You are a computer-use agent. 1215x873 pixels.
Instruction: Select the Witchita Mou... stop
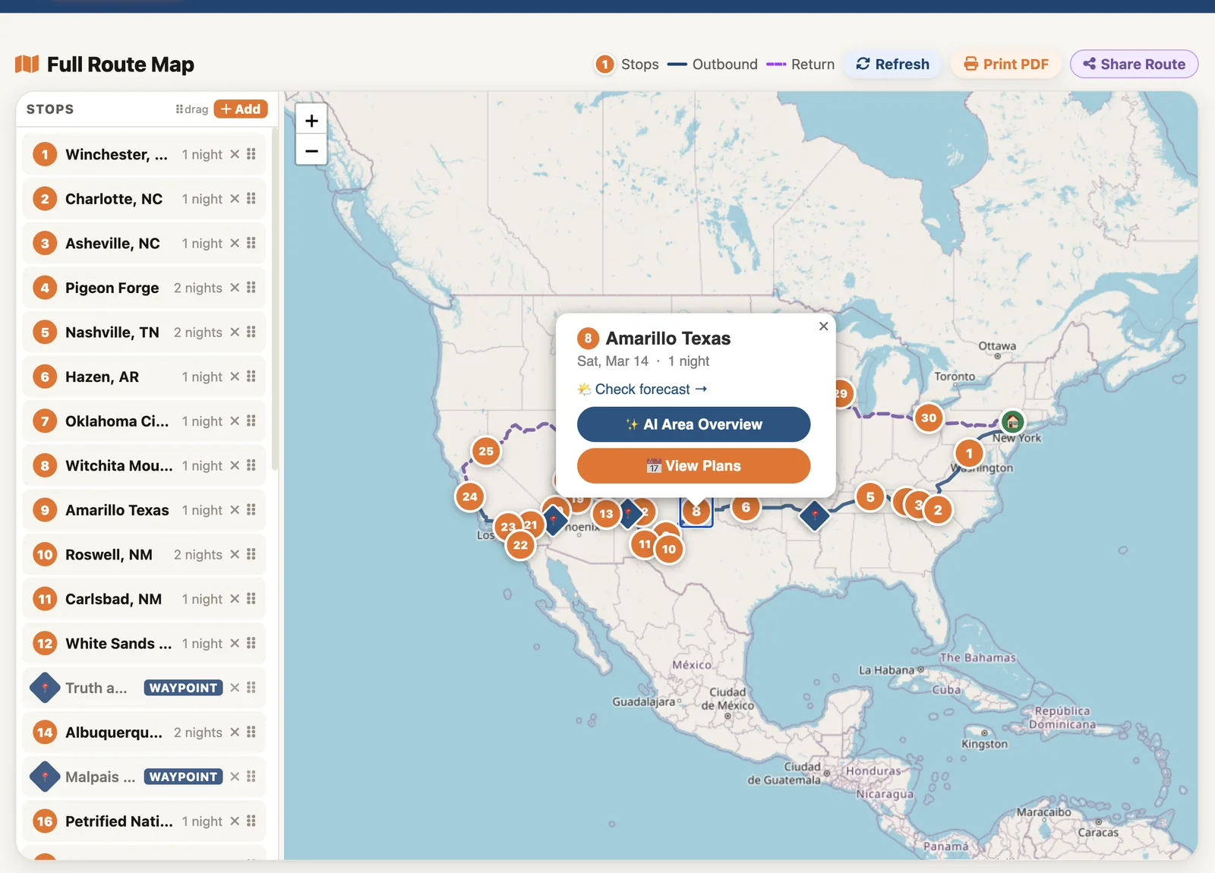(x=144, y=465)
